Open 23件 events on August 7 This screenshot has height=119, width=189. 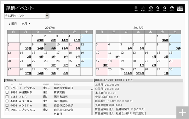[x=28, y=48]
